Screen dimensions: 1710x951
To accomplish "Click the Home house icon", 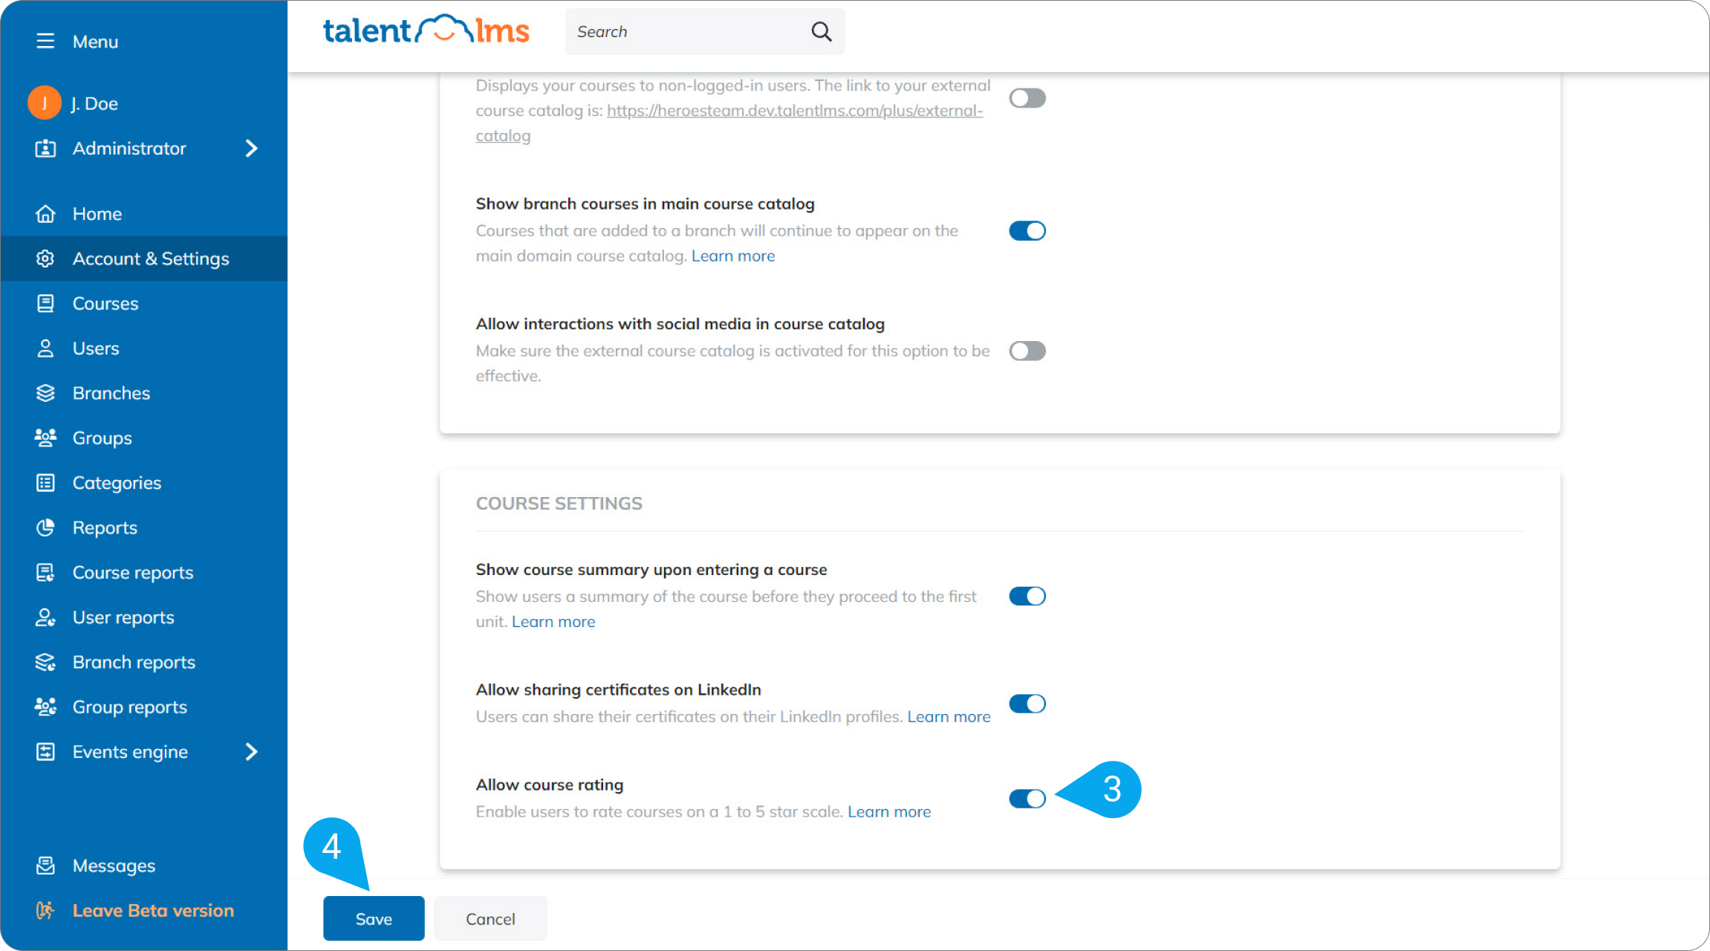I will pos(45,214).
